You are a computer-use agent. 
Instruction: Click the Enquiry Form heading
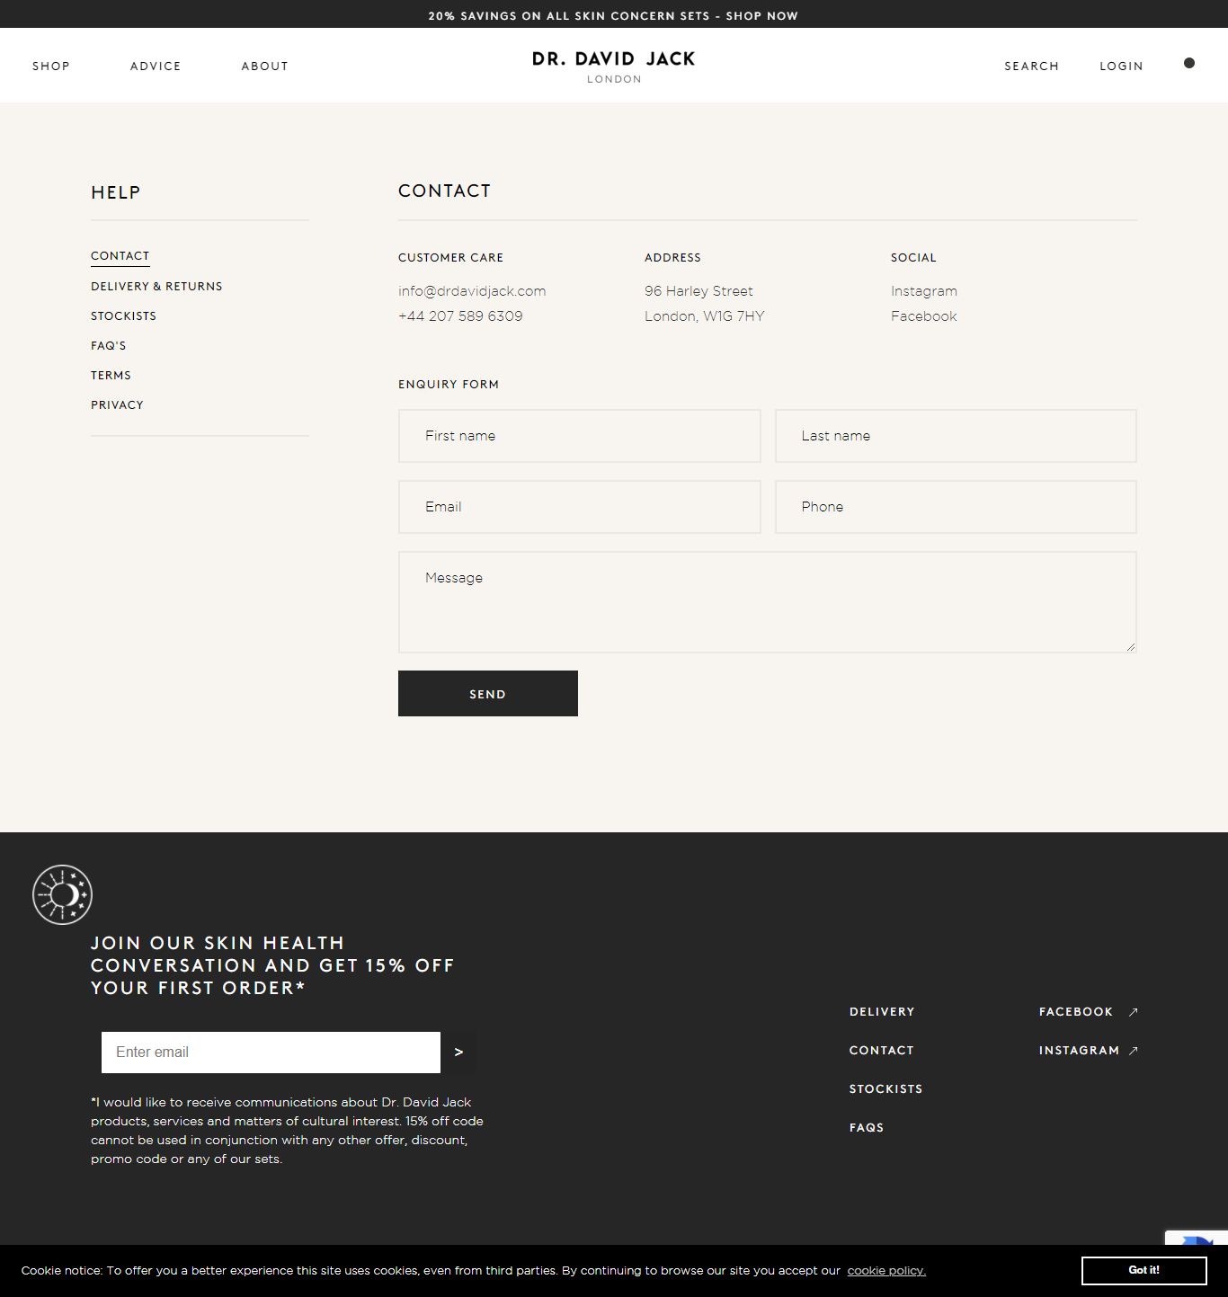[x=449, y=385]
